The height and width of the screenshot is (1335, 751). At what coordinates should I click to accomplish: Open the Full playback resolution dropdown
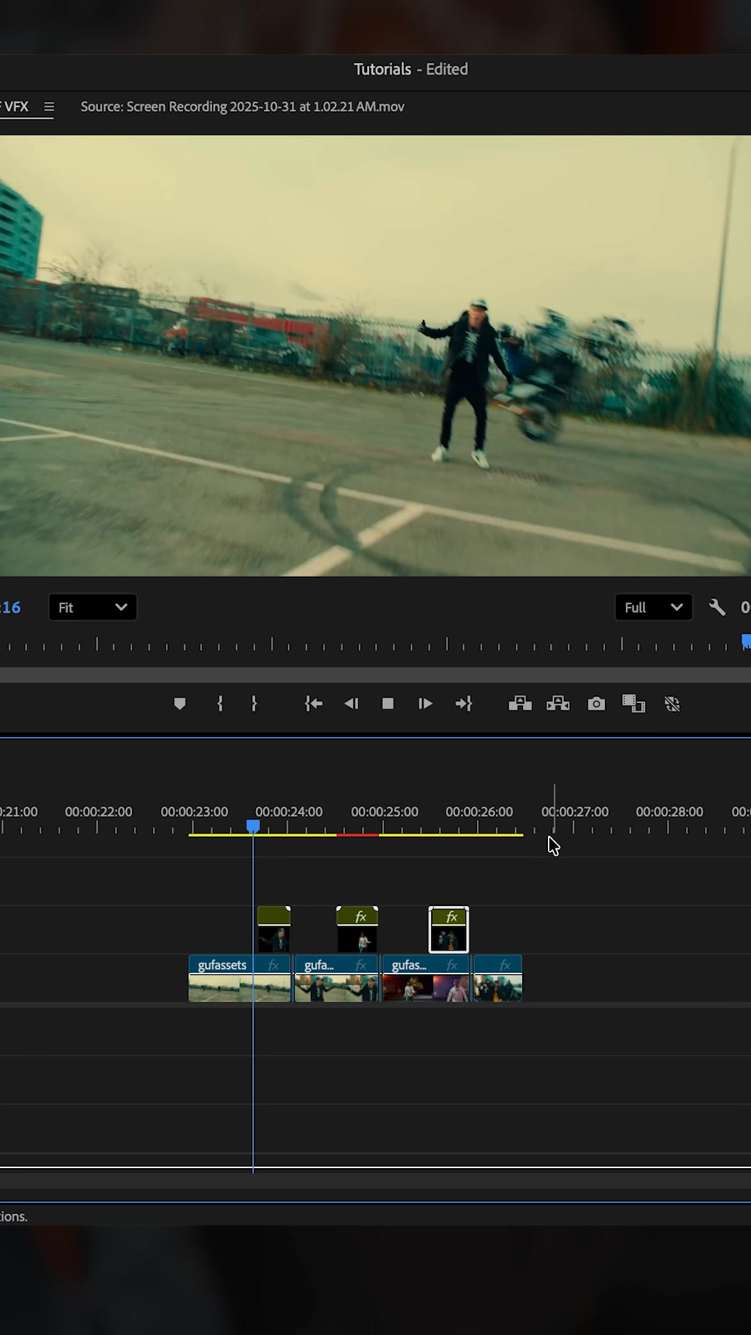click(x=654, y=607)
